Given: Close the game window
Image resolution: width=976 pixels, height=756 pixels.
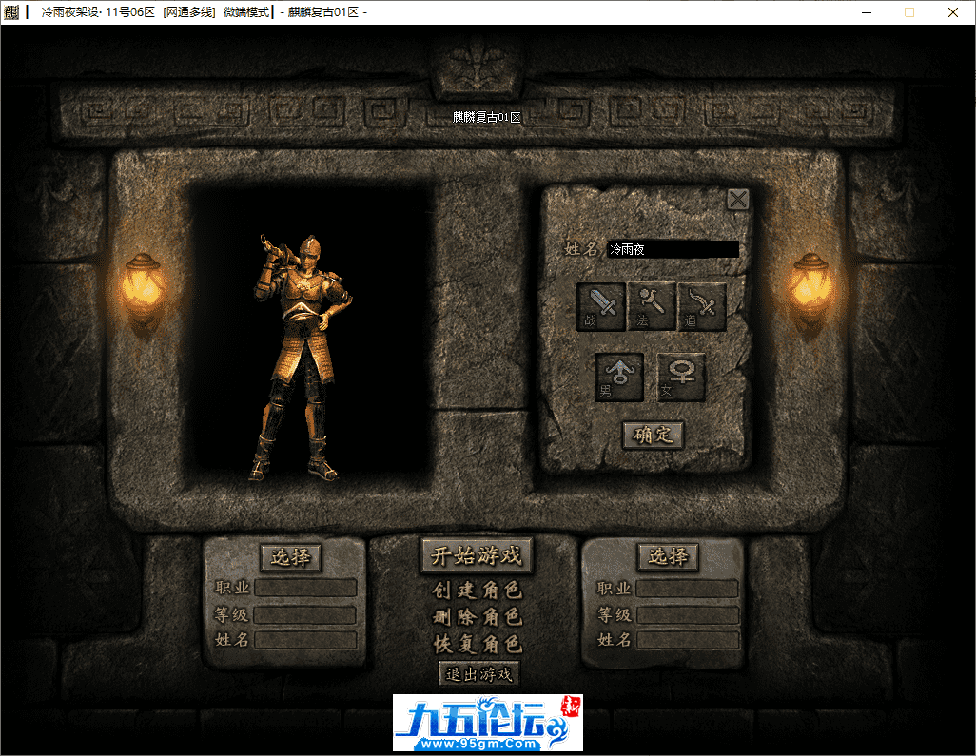Looking at the screenshot, I should pos(953,12).
